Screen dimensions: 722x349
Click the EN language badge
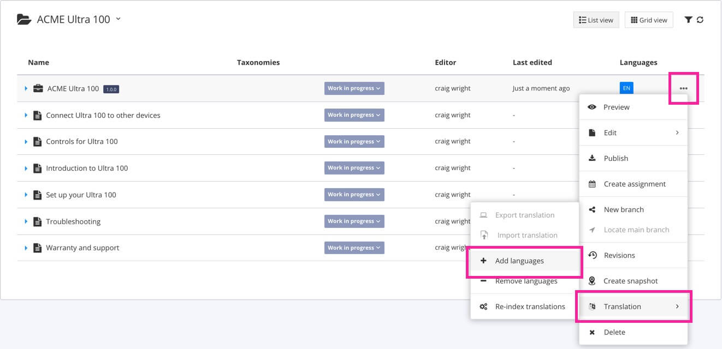(x=626, y=87)
